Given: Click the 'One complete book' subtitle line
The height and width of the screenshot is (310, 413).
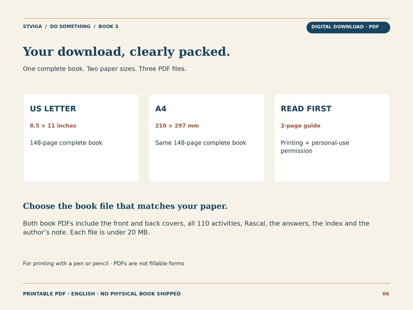Looking at the screenshot, I should point(105,69).
